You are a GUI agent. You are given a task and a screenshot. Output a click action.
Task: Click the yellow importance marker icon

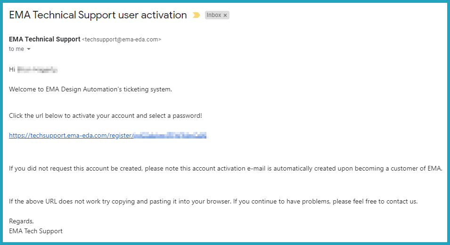click(x=196, y=15)
